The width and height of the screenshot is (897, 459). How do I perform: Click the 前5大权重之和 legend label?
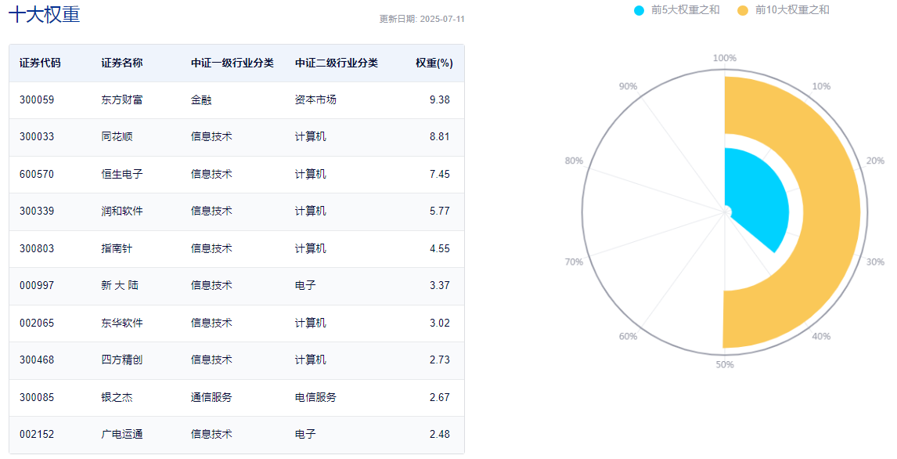coord(686,9)
